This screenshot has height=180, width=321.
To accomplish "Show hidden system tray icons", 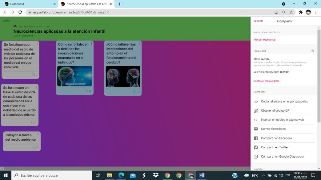I will pos(264,175).
